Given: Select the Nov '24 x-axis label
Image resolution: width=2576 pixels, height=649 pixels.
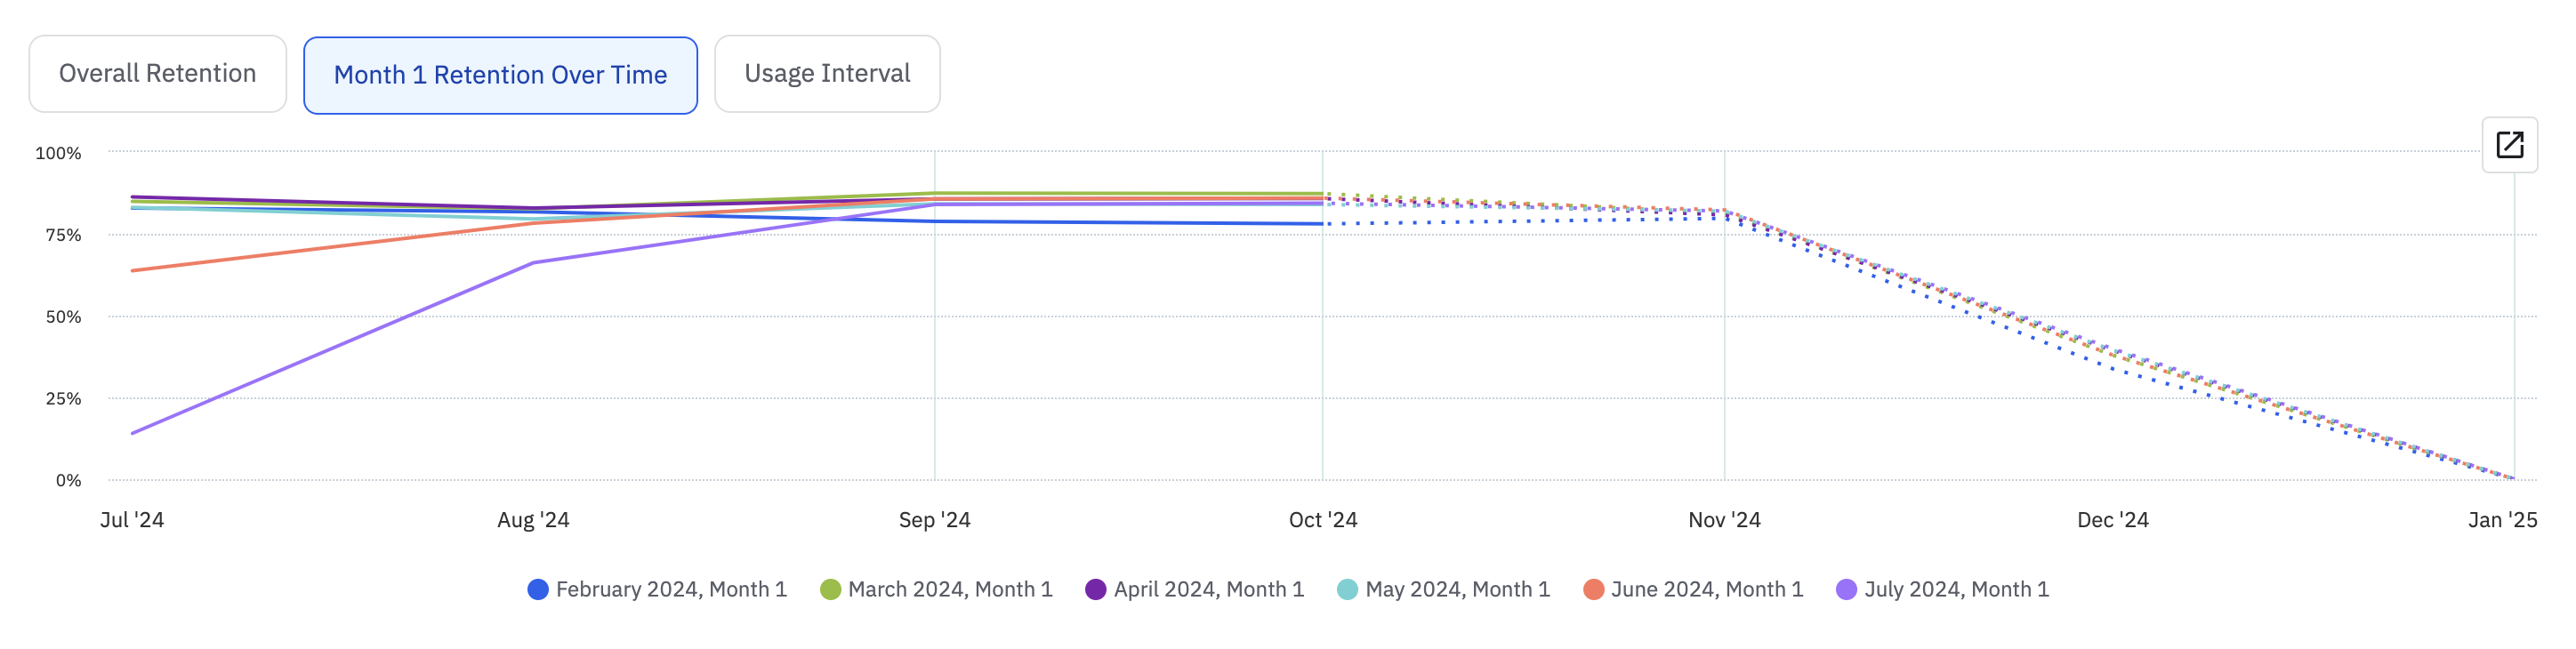Looking at the screenshot, I should click(1724, 520).
